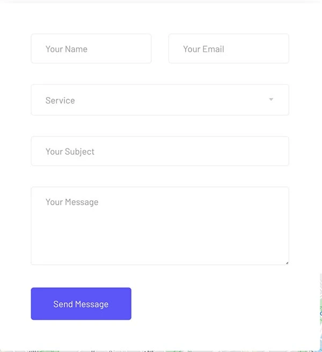Viewport: 322px width, 352px height.
Task: Place cursor in the empty message body area
Action: [x=160, y=236]
